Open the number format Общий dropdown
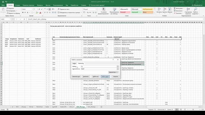Viewport: 205px width, 115px height. [96, 9]
